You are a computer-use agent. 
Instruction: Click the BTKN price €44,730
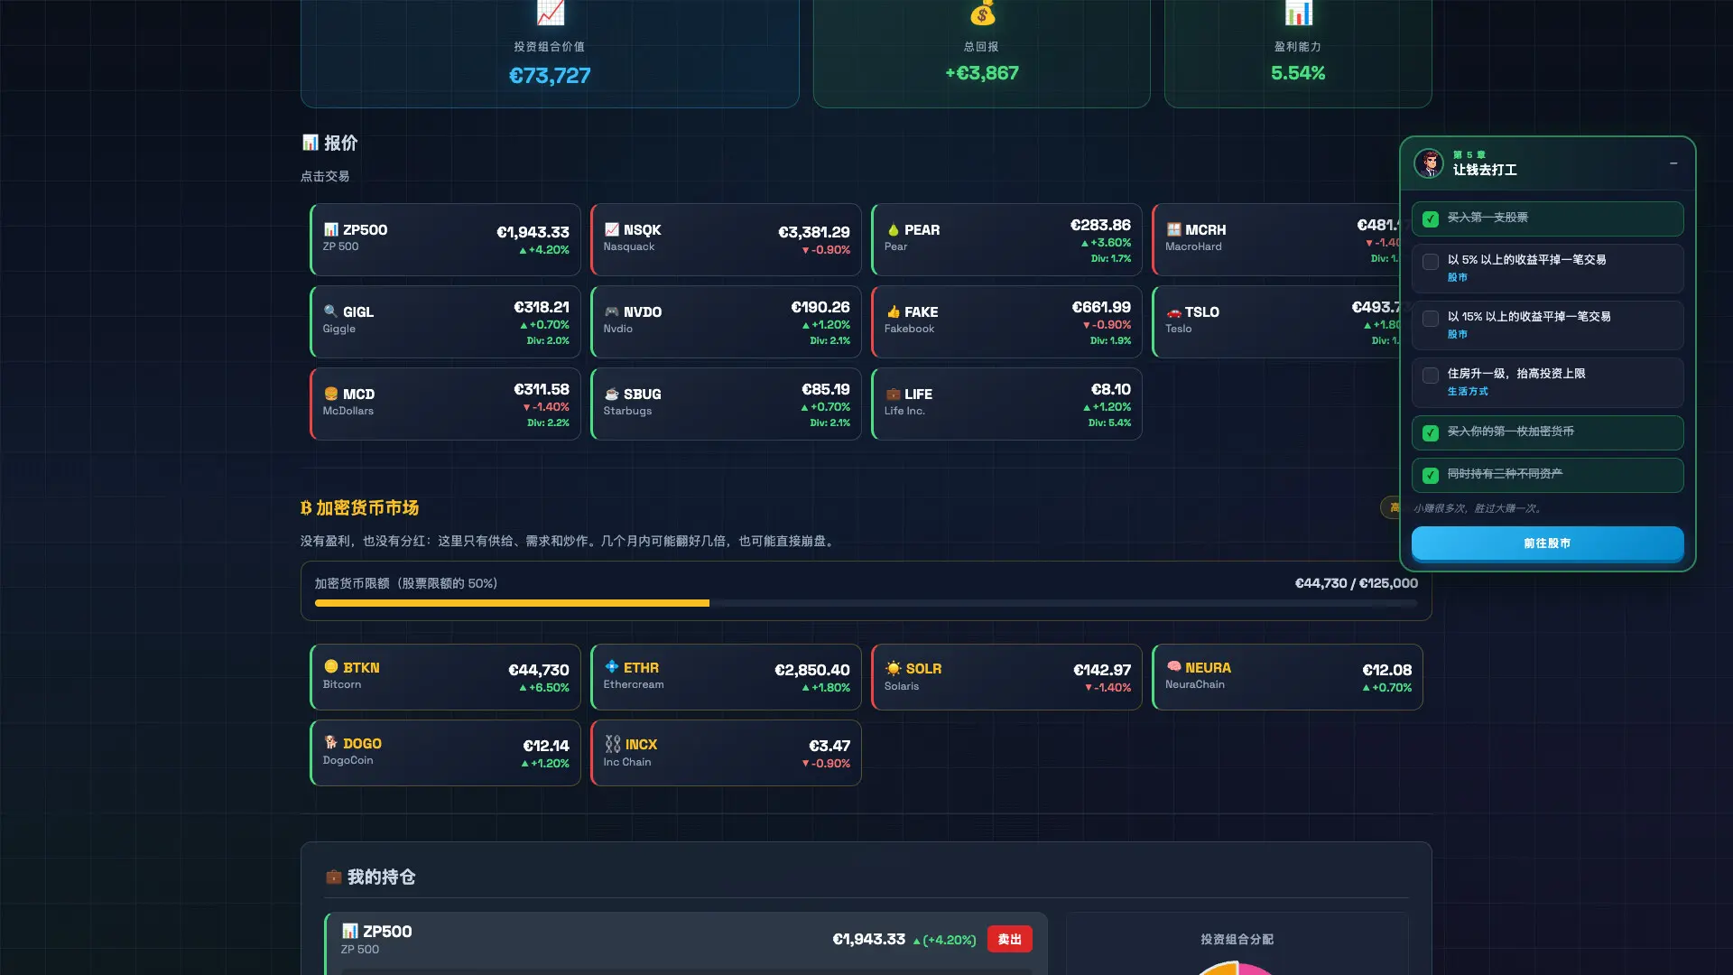[538, 670]
